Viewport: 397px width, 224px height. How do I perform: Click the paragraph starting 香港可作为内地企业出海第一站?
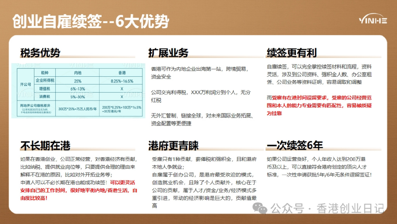[200, 72]
